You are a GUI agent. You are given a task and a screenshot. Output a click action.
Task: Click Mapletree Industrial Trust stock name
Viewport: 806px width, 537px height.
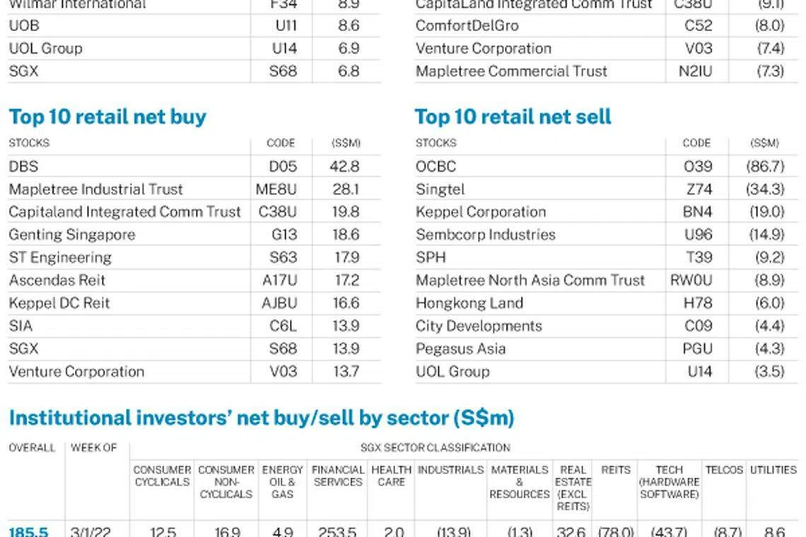pos(95,189)
